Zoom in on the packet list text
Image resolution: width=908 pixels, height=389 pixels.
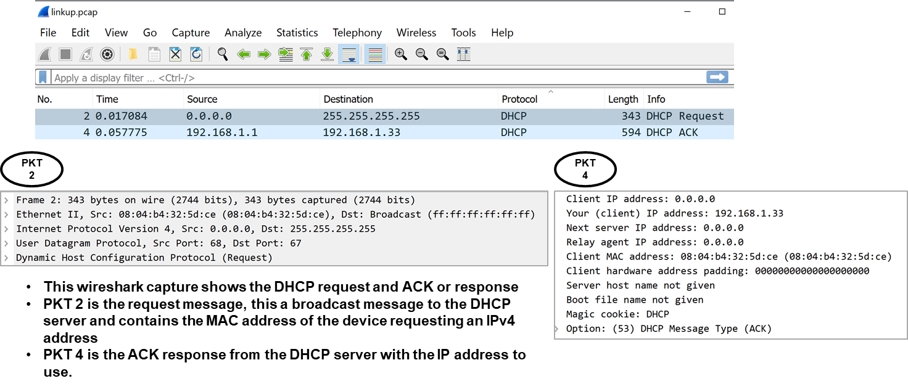(x=400, y=54)
